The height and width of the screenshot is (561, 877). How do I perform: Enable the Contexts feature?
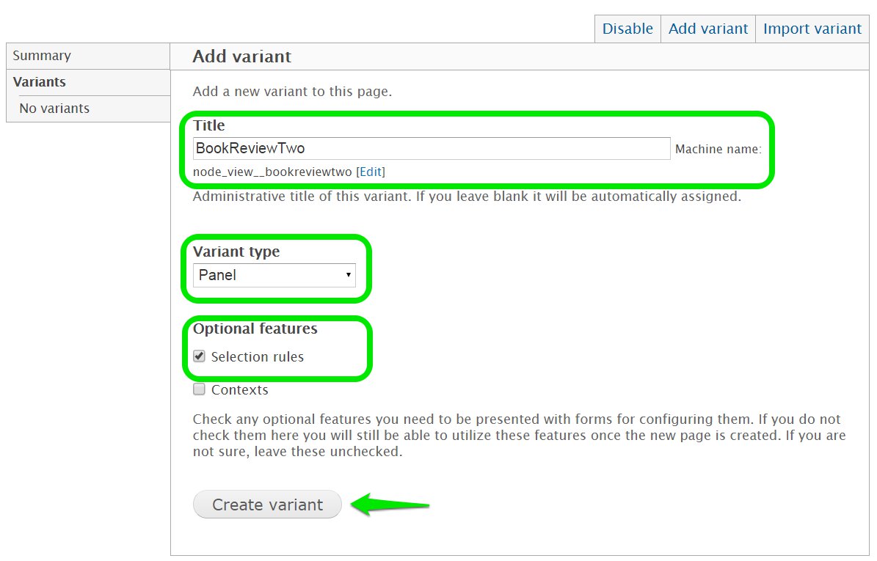point(199,389)
